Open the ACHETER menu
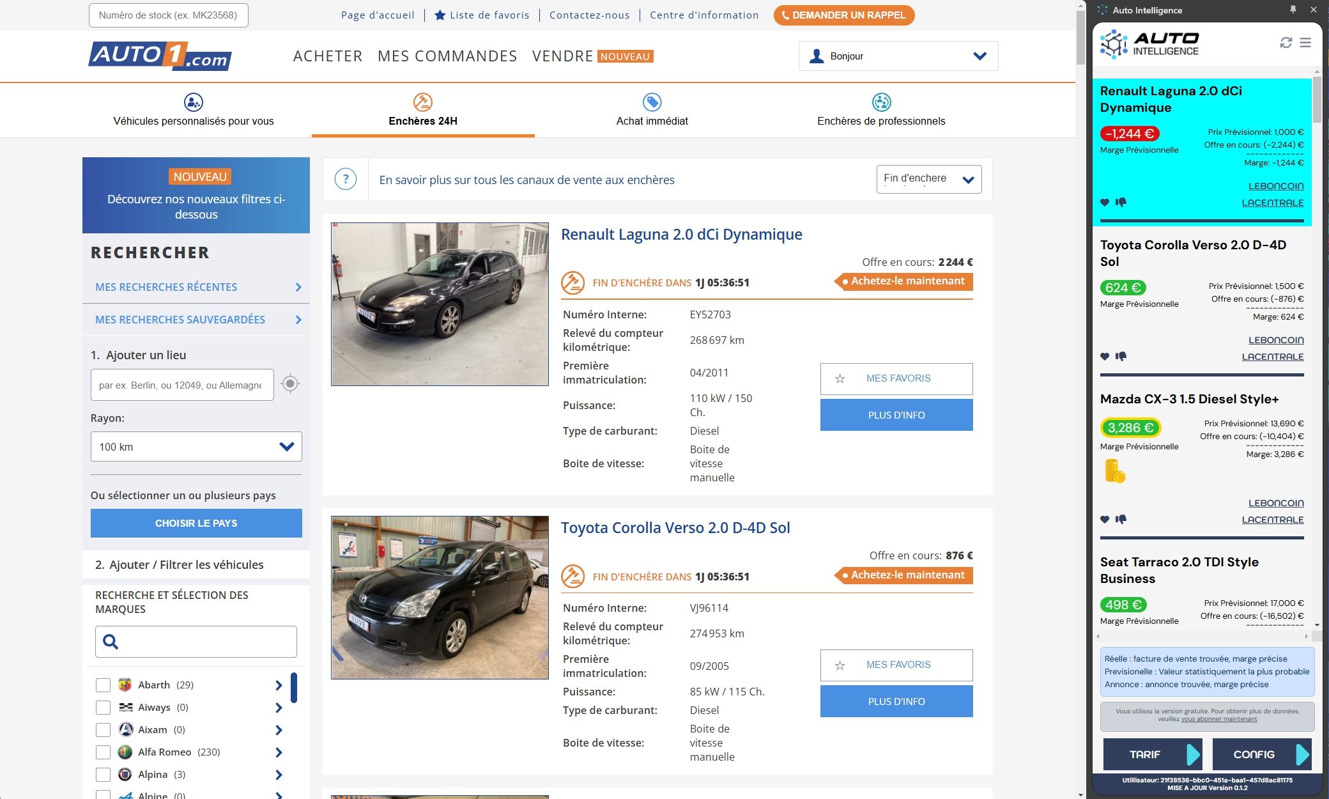 point(328,56)
